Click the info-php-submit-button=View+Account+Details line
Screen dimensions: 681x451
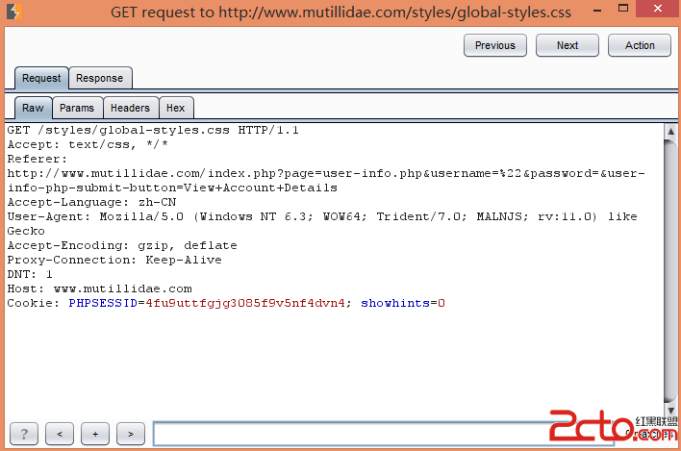point(172,188)
